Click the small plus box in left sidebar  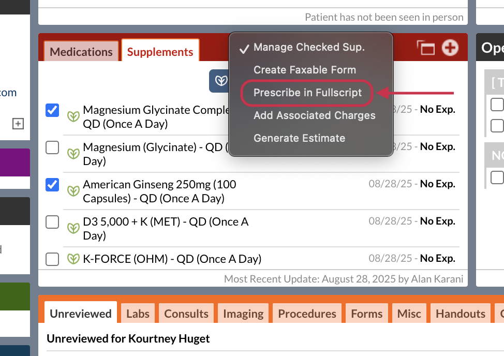tap(18, 124)
